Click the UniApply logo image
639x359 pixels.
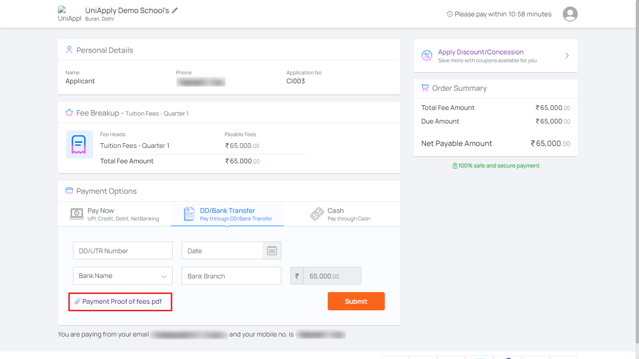69,14
